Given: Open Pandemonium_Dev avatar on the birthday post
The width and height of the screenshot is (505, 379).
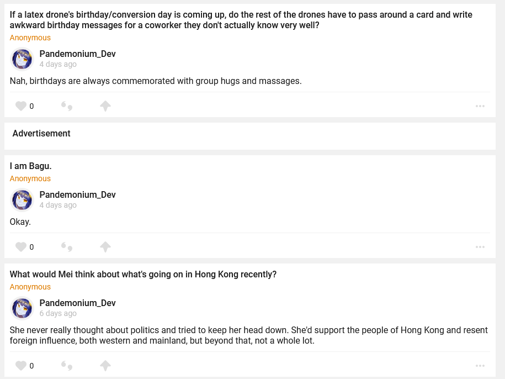Looking at the screenshot, I should (x=23, y=59).
